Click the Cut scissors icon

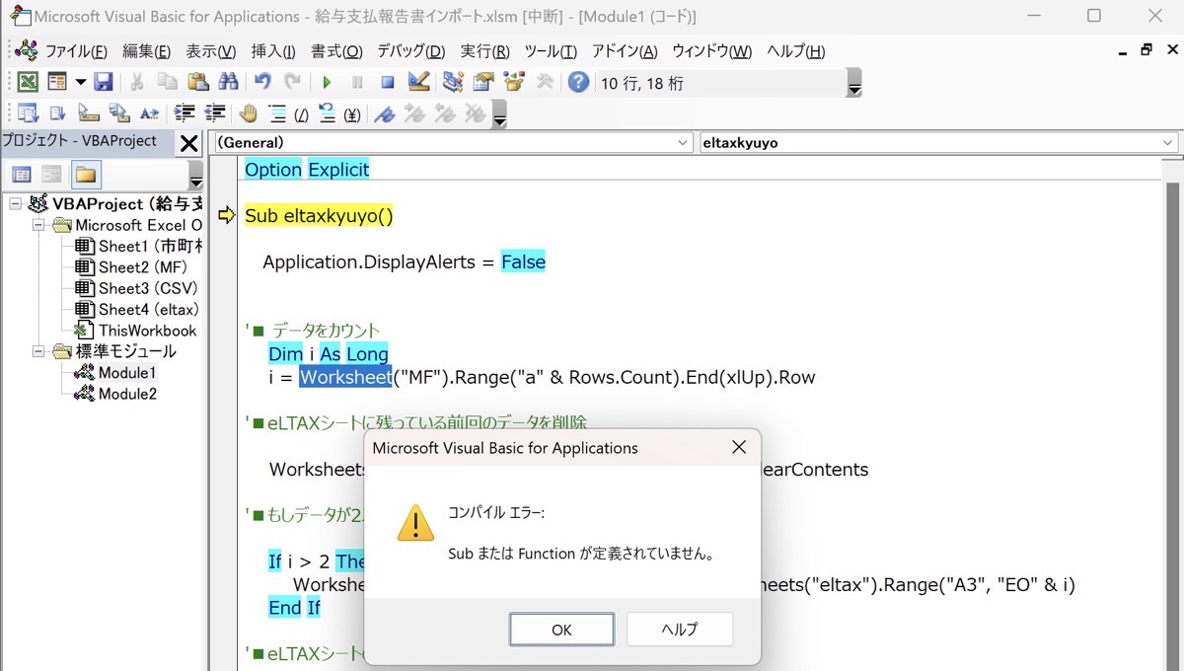click(138, 82)
